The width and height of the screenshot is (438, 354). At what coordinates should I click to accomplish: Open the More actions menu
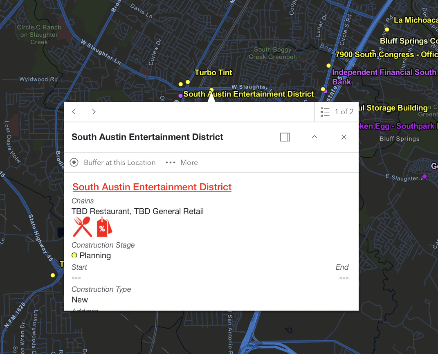pyautogui.click(x=182, y=162)
